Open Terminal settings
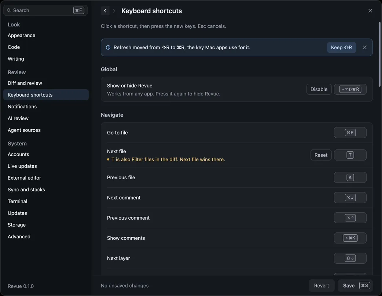382x296 pixels. [46, 201]
